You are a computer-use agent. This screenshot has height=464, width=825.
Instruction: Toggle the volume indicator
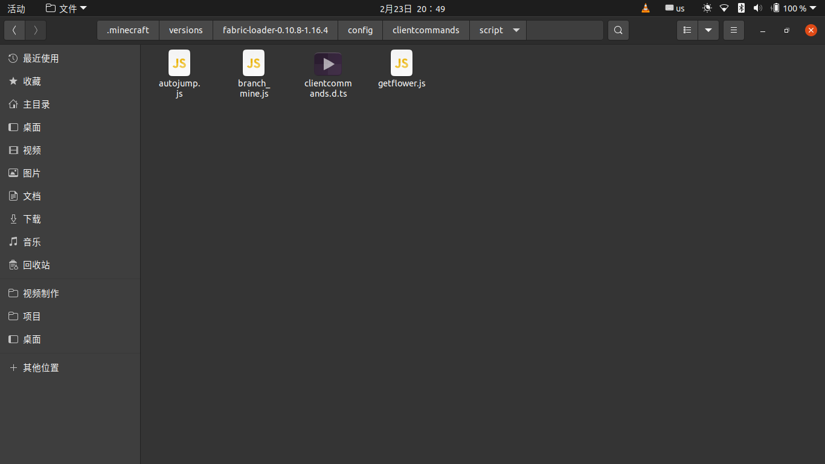758,8
